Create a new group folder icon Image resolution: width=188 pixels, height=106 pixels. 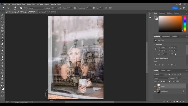click(177, 102)
